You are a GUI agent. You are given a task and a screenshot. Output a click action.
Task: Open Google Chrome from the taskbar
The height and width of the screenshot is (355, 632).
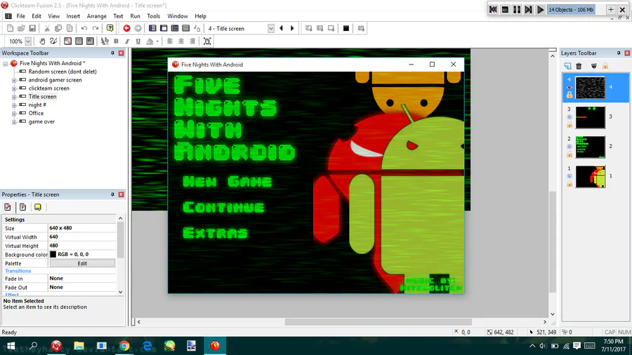point(124,346)
